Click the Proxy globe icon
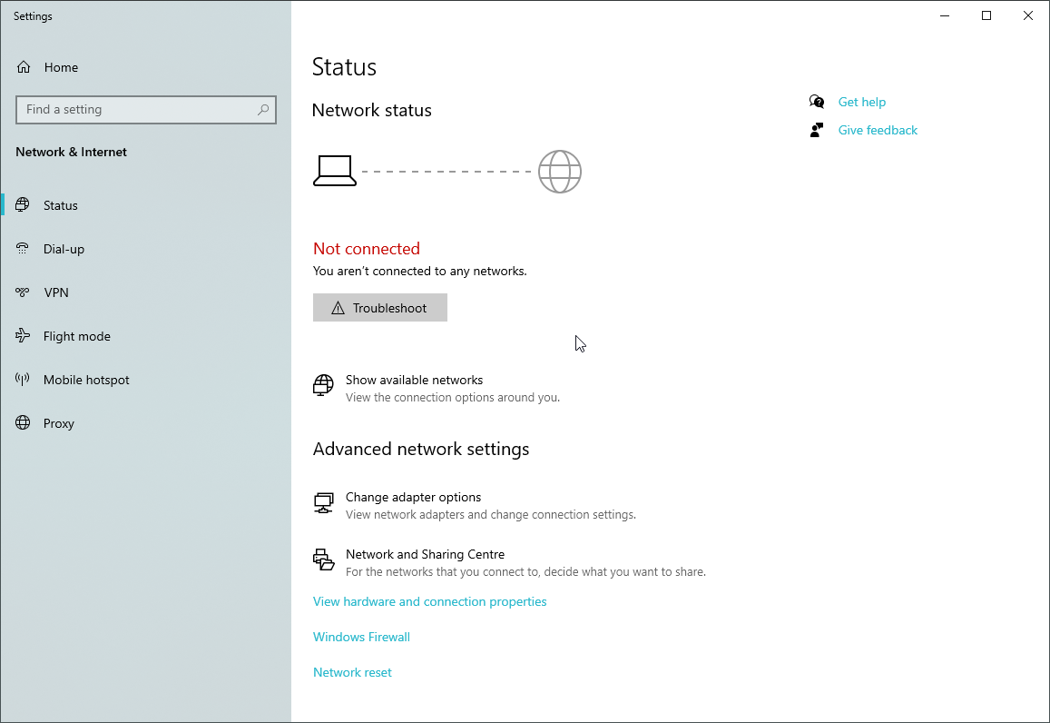The image size is (1050, 723). [23, 422]
